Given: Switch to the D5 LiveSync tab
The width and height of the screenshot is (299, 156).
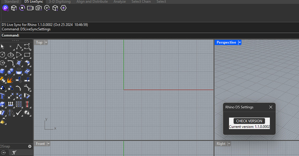Looking at the screenshot, I should coord(34,2).
